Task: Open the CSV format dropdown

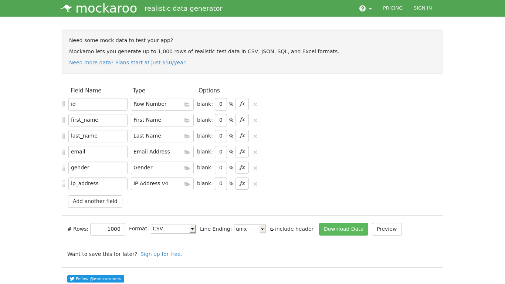Action: [173, 229]
